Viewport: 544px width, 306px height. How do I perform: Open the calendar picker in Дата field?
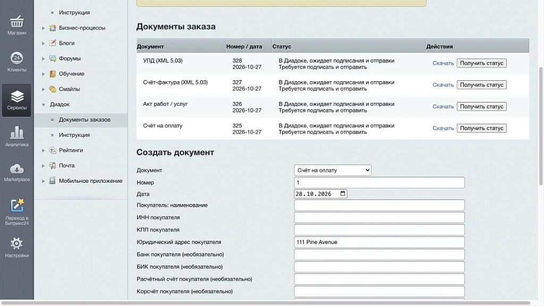coord(343,193)
